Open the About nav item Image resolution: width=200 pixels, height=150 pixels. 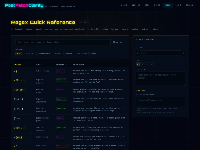pos(124,5)
